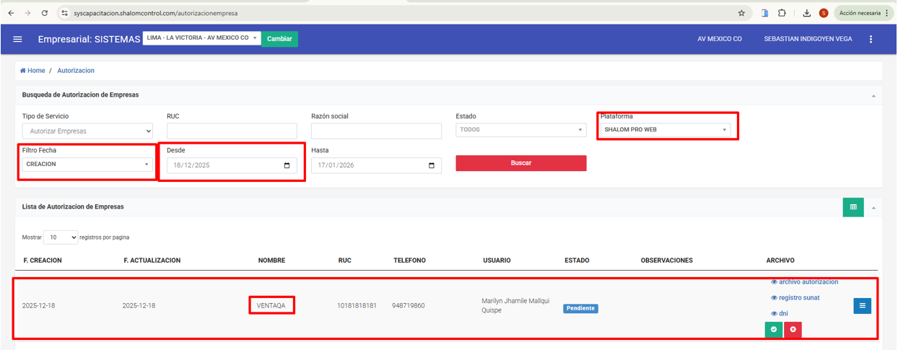Open the Filtro Fecha CREACION dropdown
The image size is (898, 350).
(x=86, y=164)
